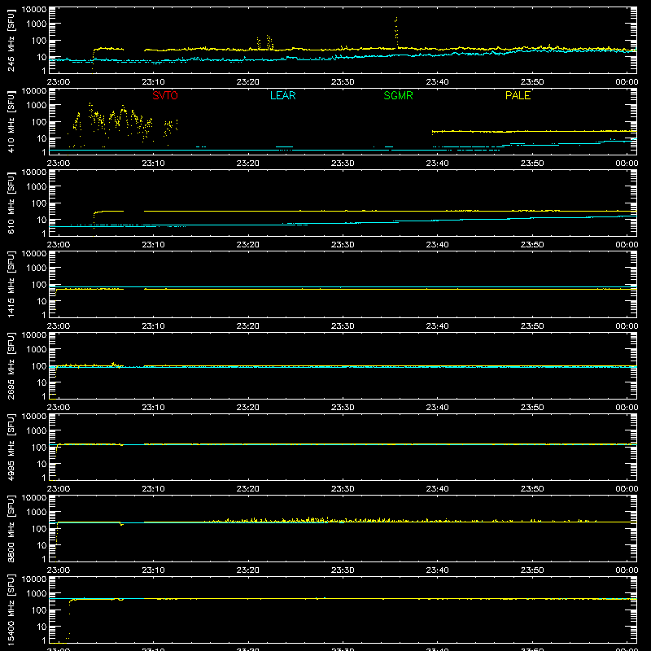Click the red SVTO station label
The image size is (651, 651).
(x=165, y=95)
